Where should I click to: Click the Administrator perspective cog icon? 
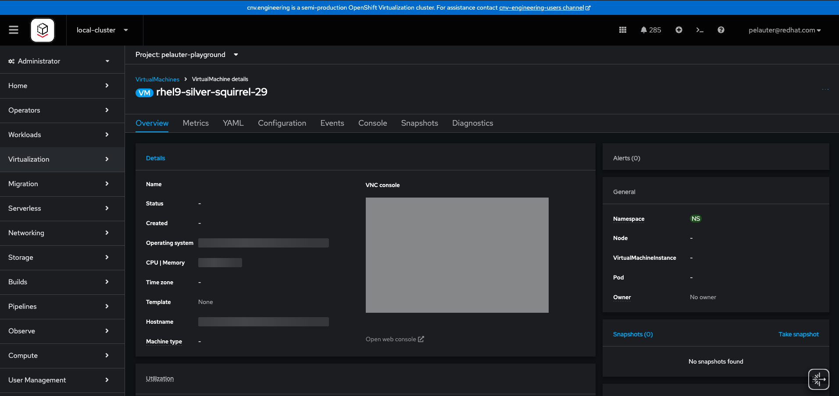(11, 61)
